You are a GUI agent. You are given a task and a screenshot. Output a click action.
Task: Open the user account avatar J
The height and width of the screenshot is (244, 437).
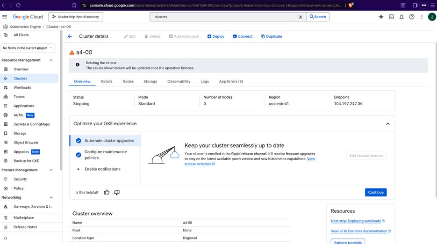point(432,17)
